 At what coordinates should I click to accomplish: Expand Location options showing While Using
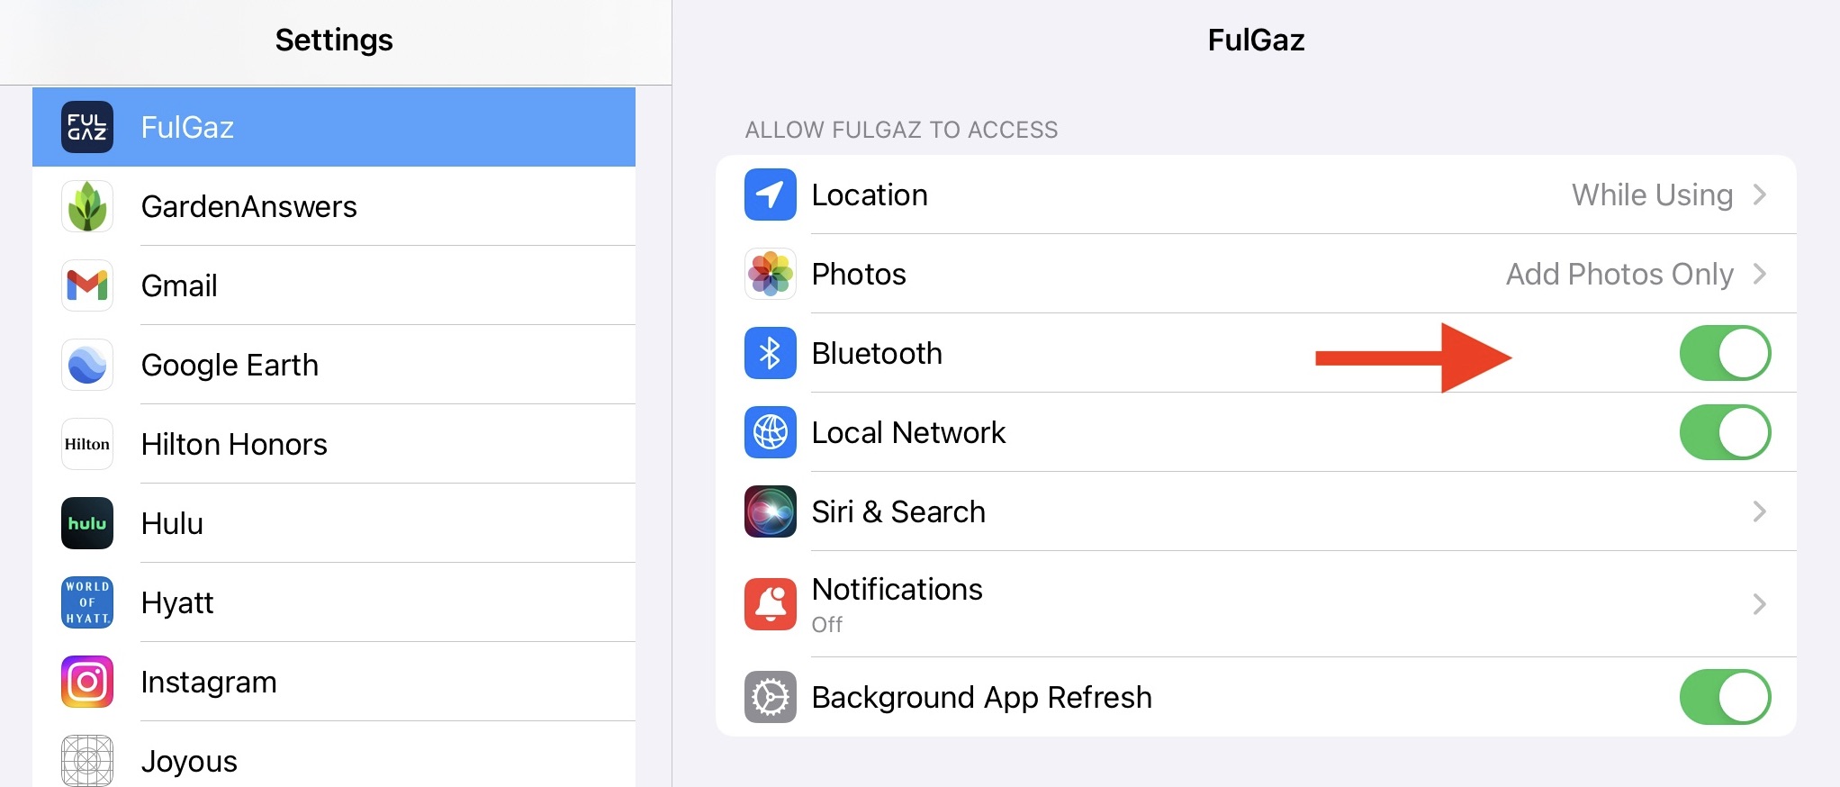click(x=1759, y=194)
